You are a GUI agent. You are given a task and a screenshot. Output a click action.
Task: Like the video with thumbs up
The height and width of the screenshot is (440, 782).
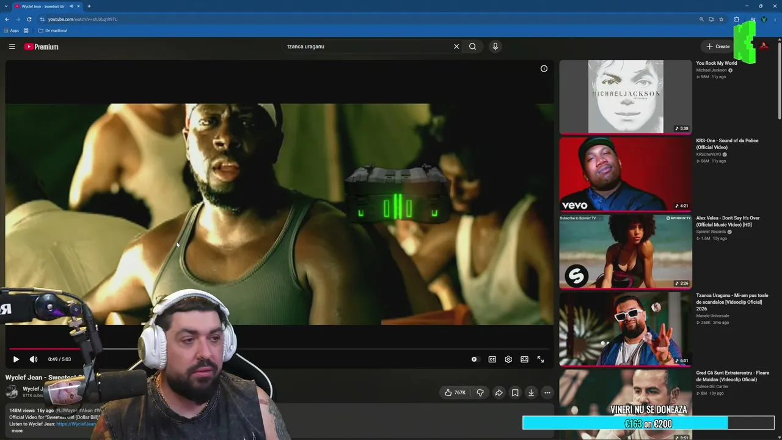click(454, 393)
